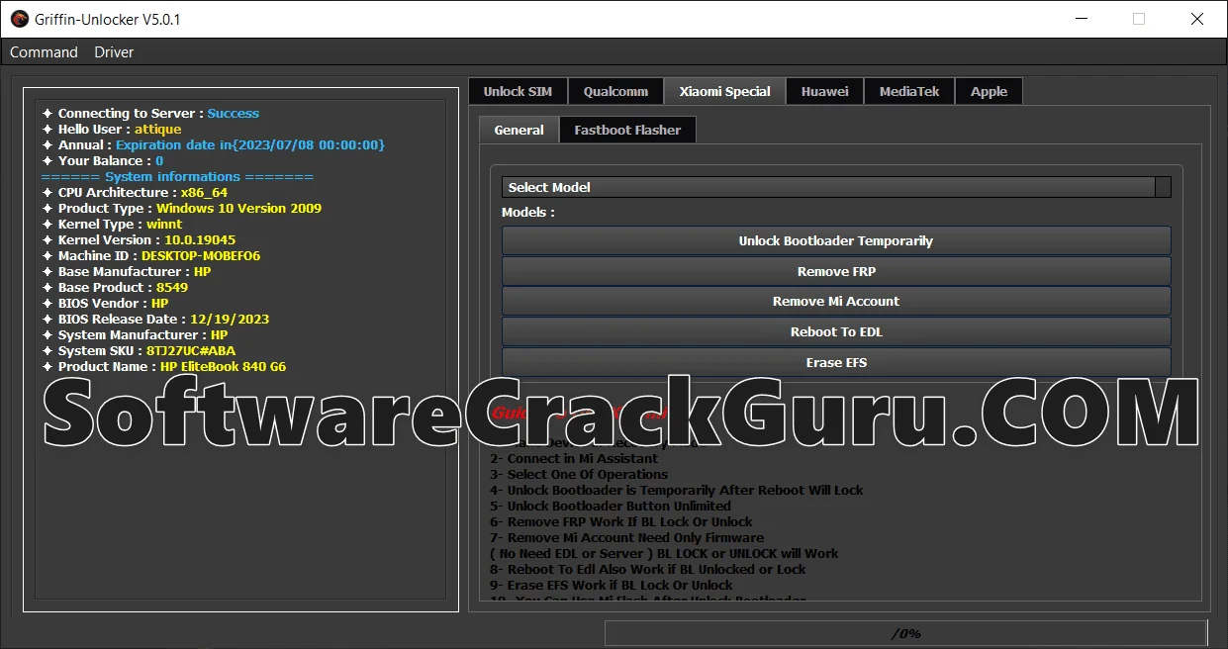Click guide step '2- Connect in Mi Assistant'
The image size is (1228, 649).
point(574,459)
